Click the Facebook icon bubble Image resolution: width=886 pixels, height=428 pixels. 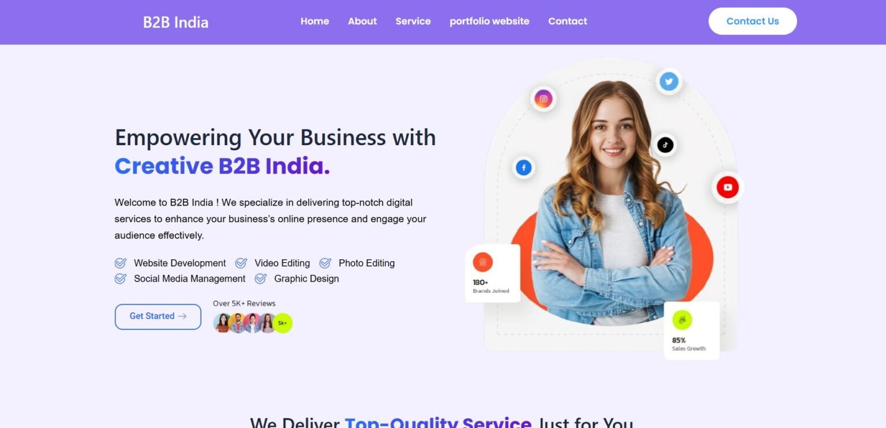pos(524,168)
